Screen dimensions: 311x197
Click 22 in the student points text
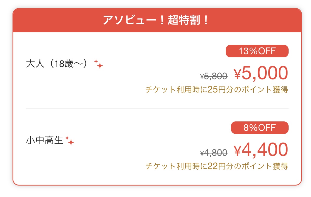coord(212,166)
